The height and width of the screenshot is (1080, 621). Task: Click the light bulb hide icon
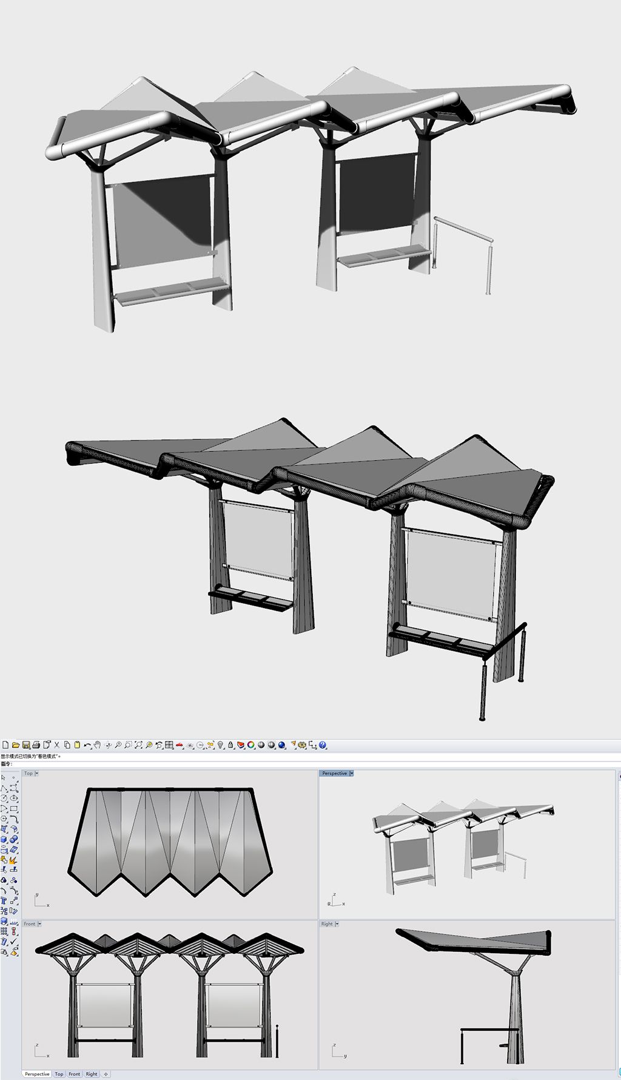[221, 744]
